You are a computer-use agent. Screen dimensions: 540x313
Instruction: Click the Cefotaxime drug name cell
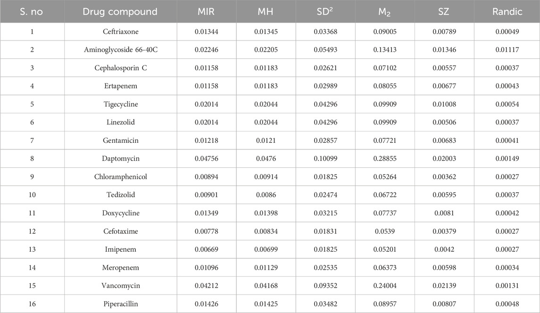(x=120, y=231)
